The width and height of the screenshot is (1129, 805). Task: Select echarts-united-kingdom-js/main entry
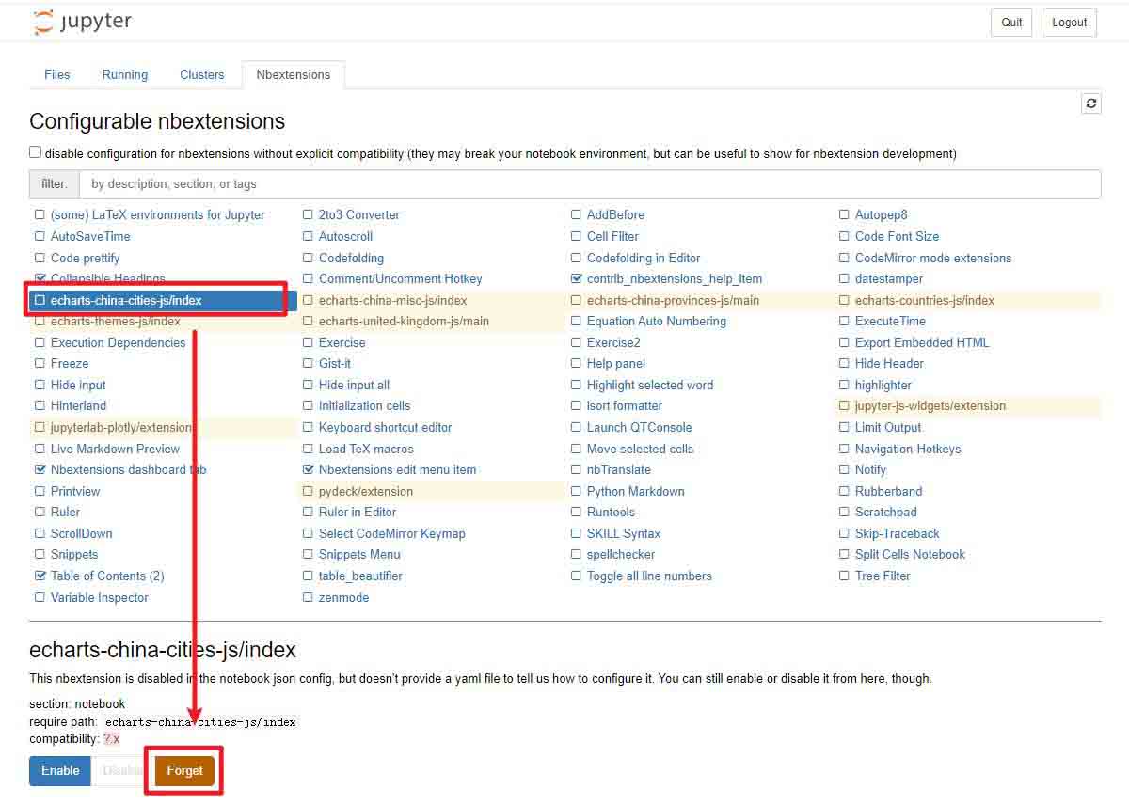(404, 322)
